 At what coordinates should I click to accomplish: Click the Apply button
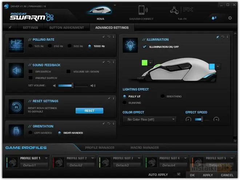tap(208, 175)
